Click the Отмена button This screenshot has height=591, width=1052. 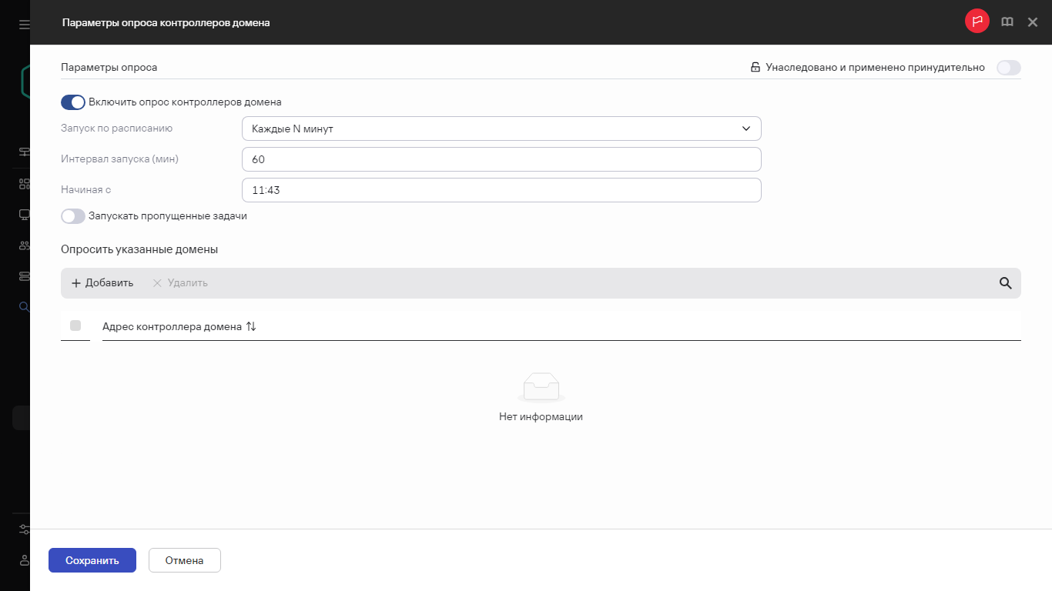click(184, 560)
